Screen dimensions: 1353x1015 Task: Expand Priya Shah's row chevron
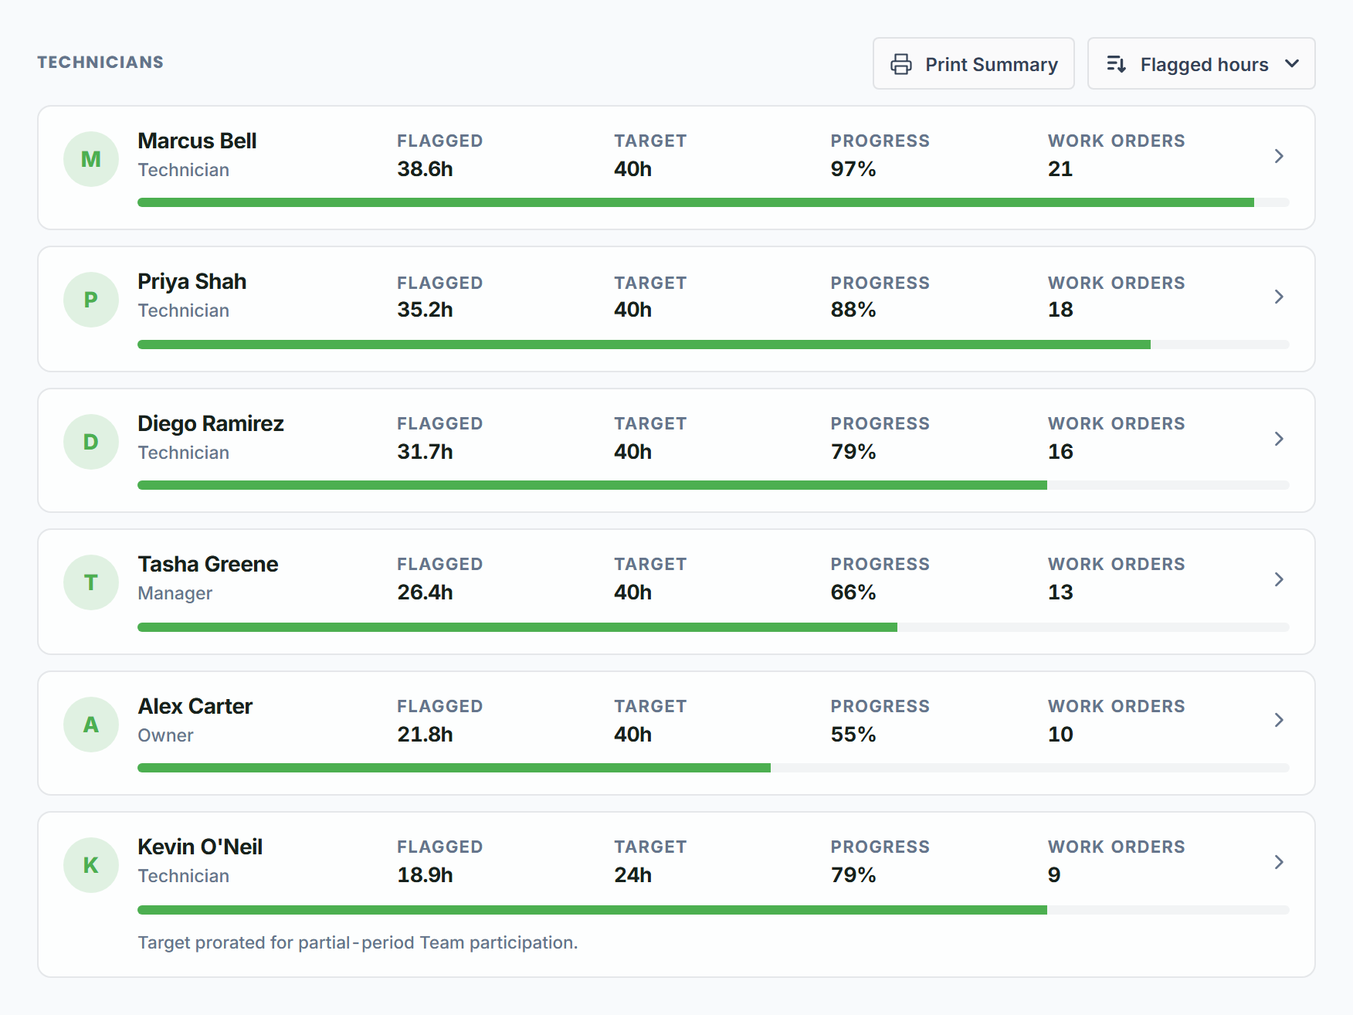(1279, 297)
